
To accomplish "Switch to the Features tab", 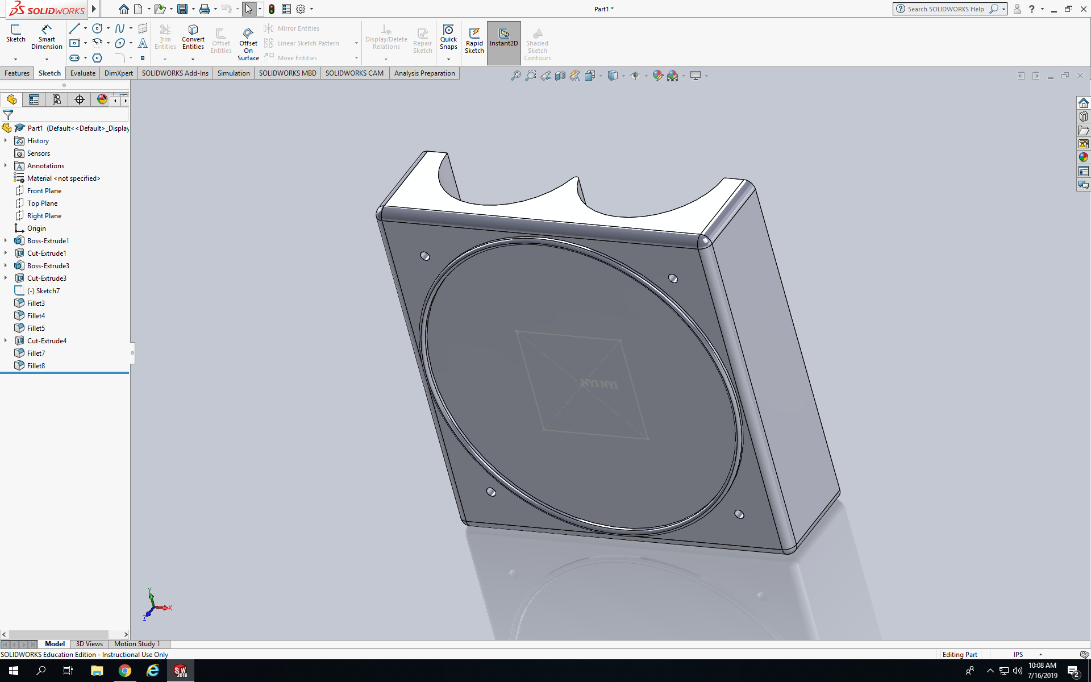I will coord(17,73).
